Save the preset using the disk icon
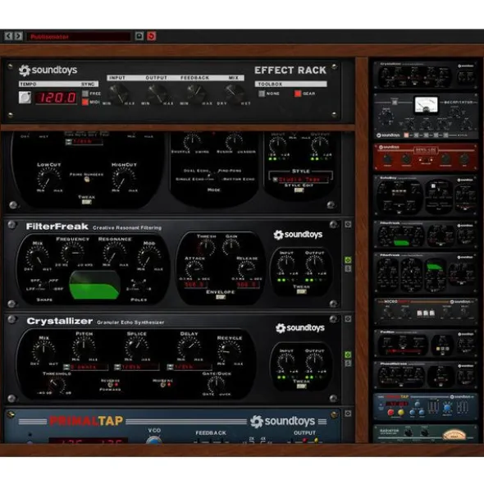 139,36
